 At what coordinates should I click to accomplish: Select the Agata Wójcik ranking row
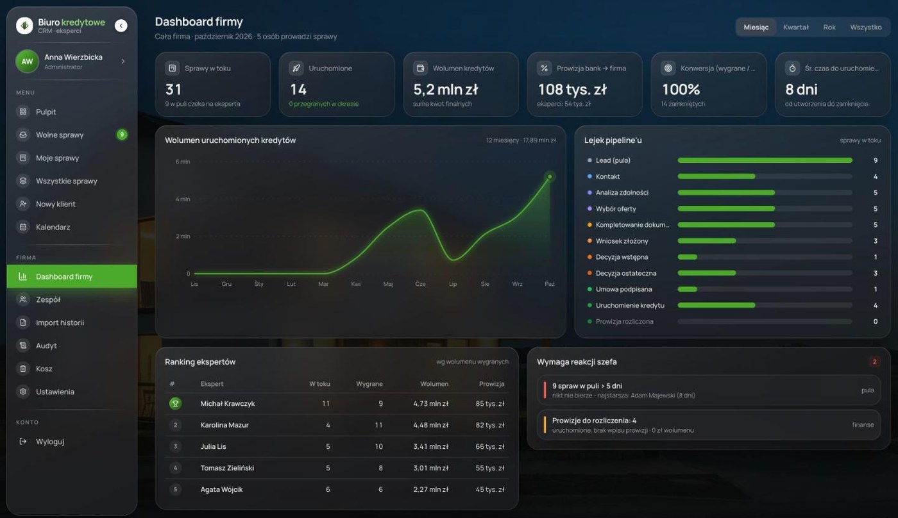(x=337, y=489)
